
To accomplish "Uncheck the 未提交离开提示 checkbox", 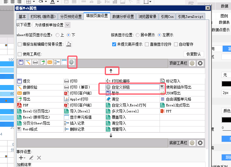I will pyautogui.click(x=114, y=44).
